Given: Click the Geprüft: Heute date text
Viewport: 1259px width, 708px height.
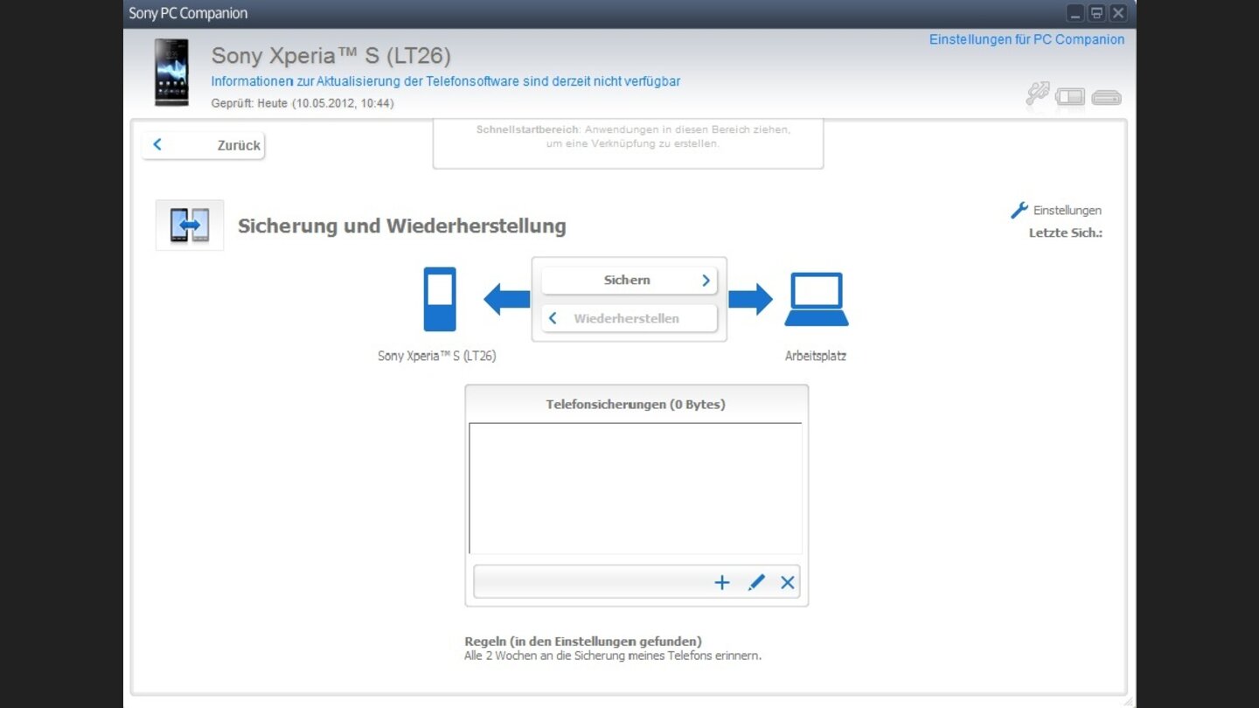Looking at the screenshot, I should coord(303,103).
